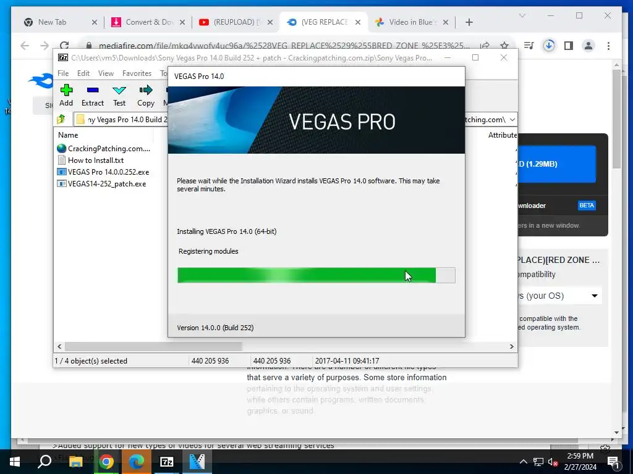Open the Chrome profile icon
The image size is (633, 474).
[x=588, y=46]
